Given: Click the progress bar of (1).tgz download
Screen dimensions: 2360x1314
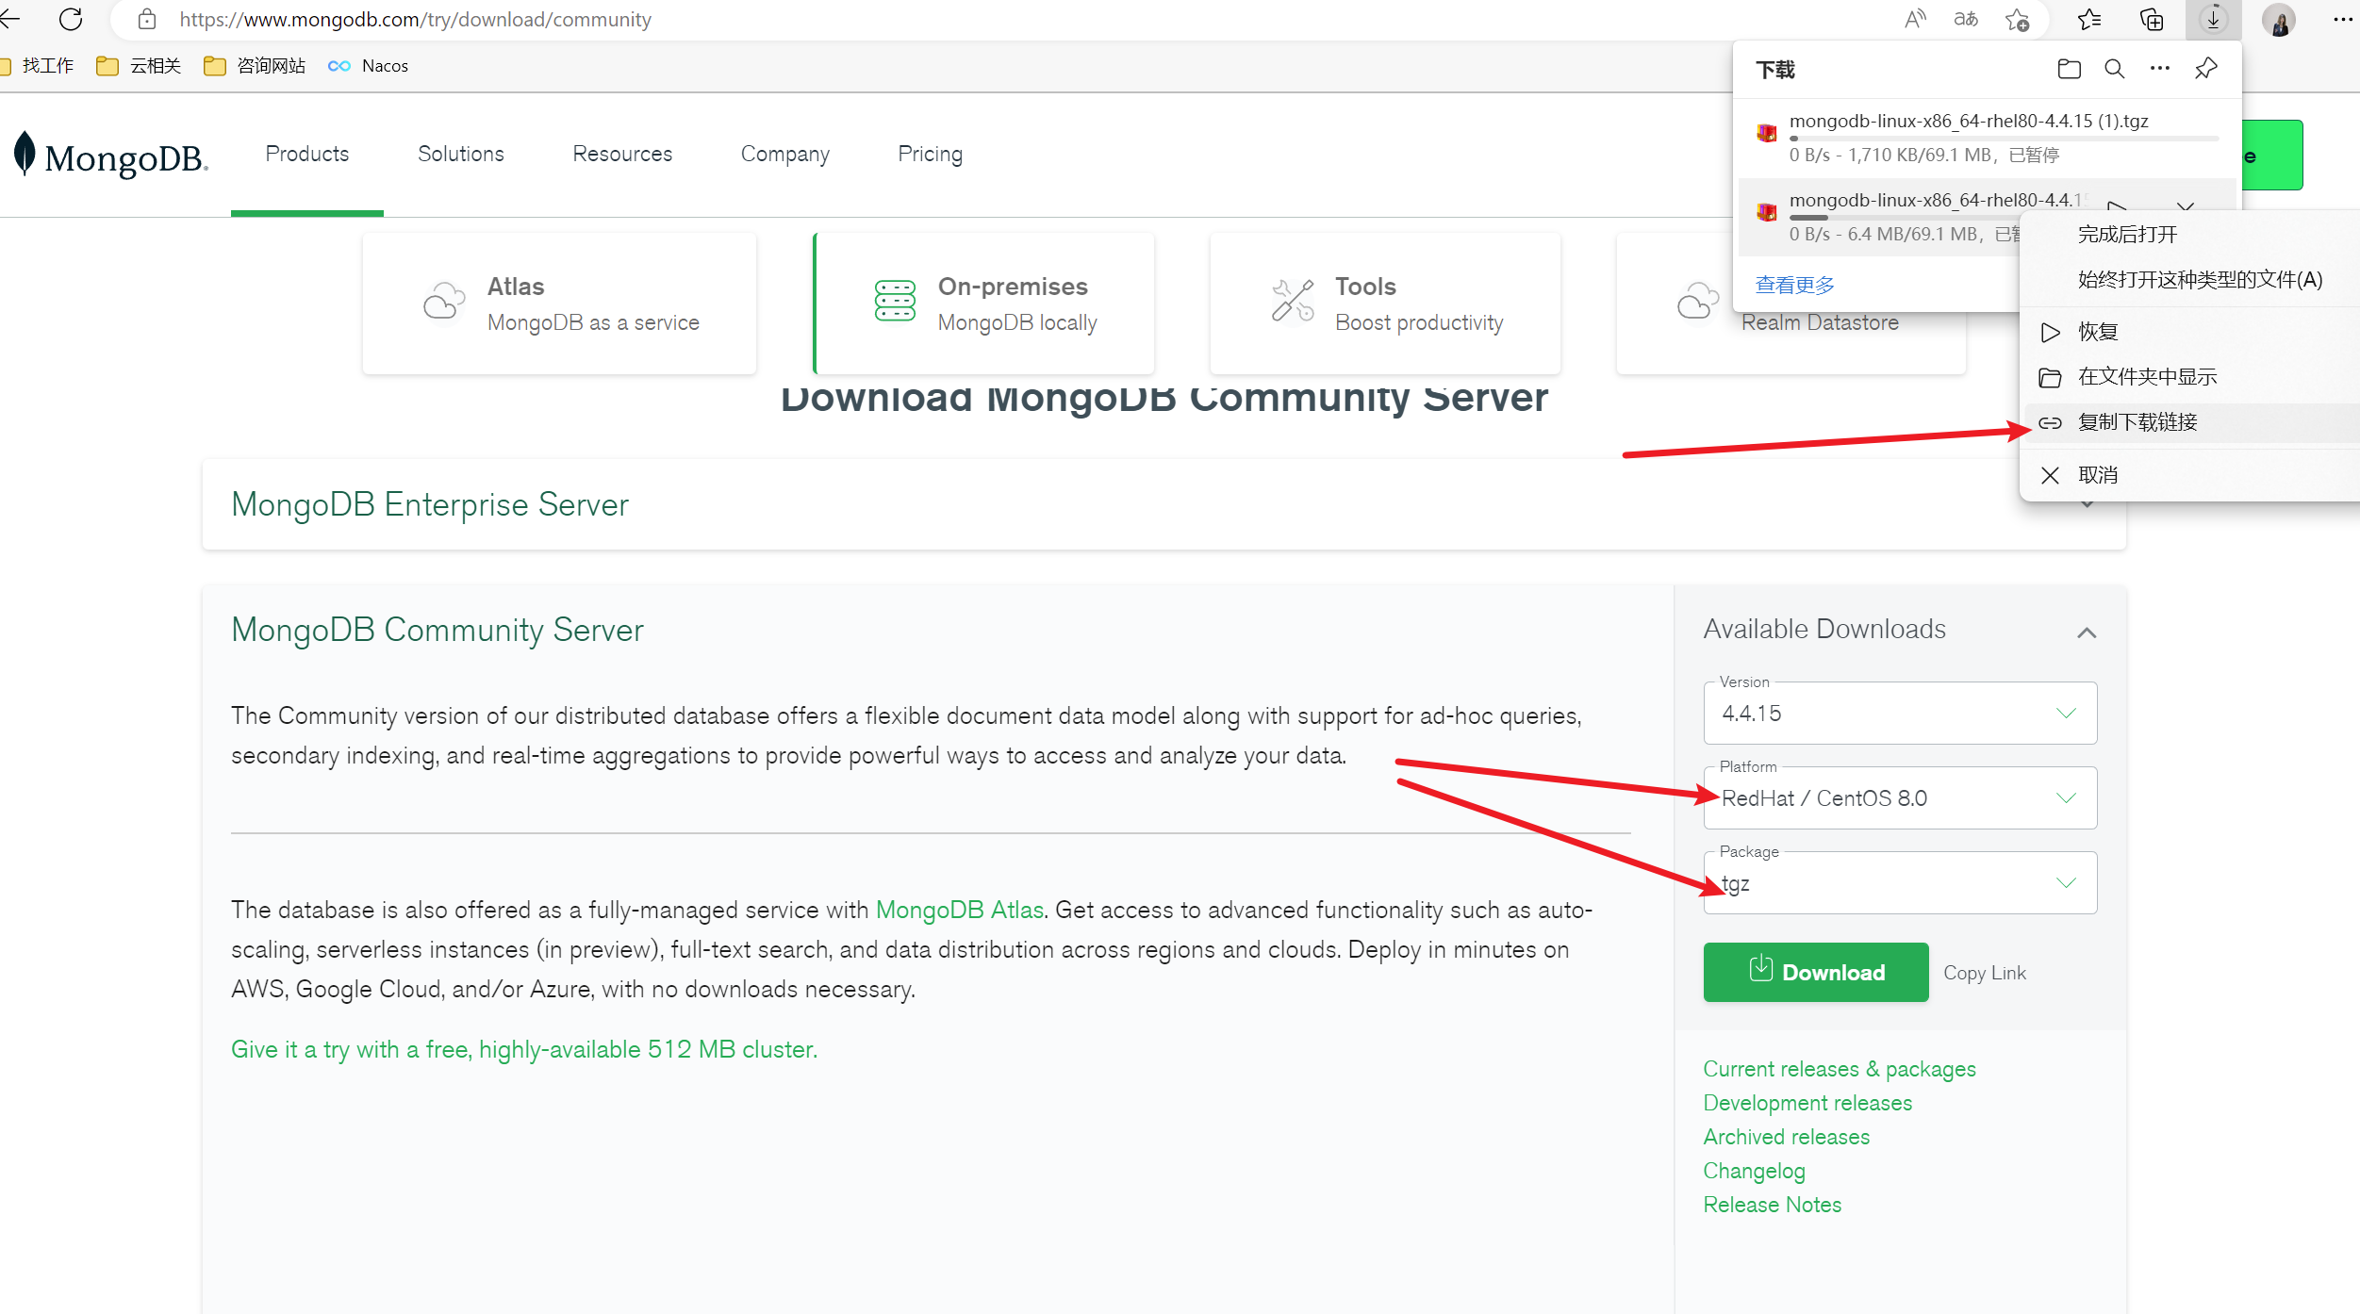Looking at the screenshot, I should 2004,138.
